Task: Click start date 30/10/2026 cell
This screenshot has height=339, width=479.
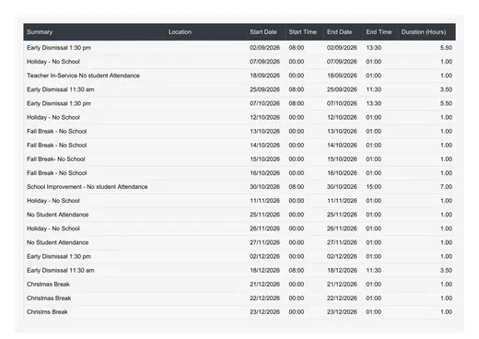Action: coord(264,187)
